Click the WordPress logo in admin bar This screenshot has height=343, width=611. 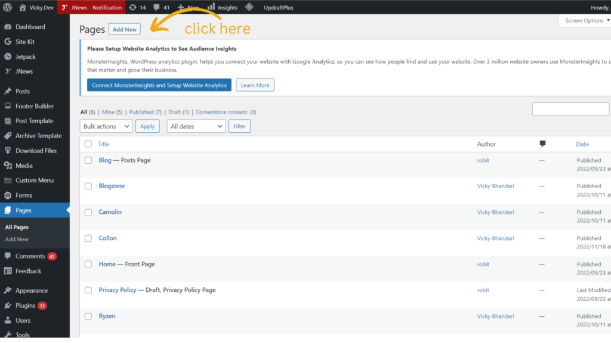pyautogui.click(x=7, y=7)
